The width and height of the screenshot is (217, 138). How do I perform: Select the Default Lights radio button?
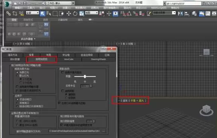pyautogui.click(x=17, y=76)
